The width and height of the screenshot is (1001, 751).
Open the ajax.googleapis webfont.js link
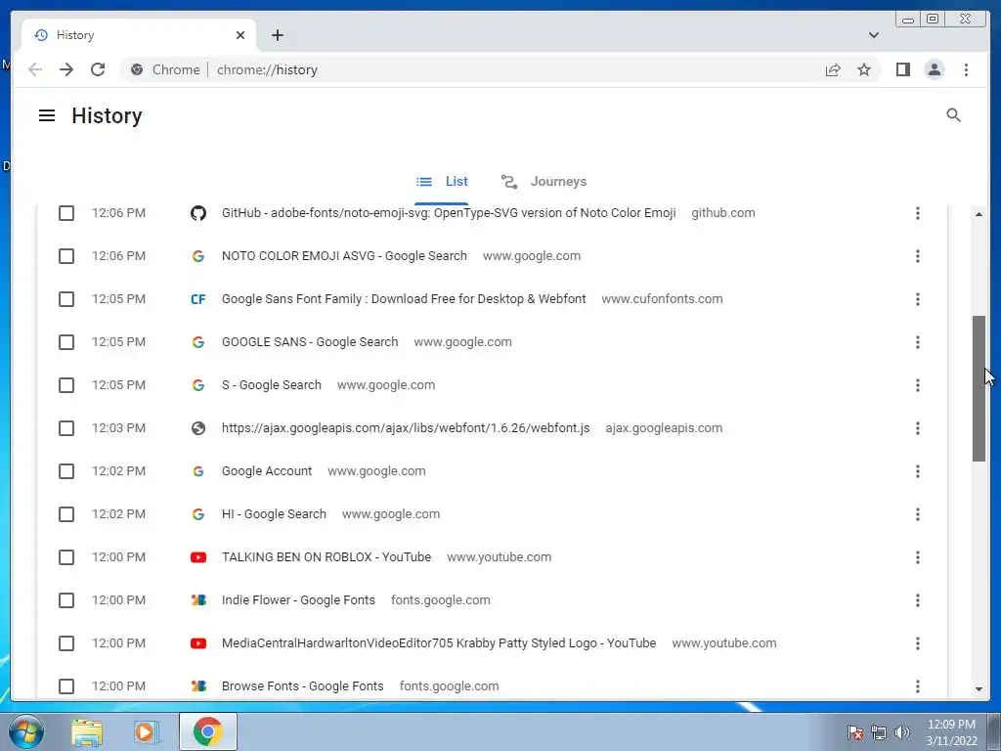click(406, 428)
